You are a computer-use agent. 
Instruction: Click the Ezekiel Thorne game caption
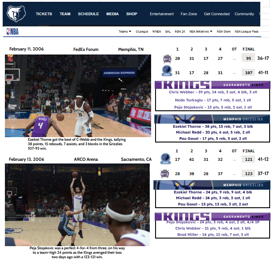77,144
